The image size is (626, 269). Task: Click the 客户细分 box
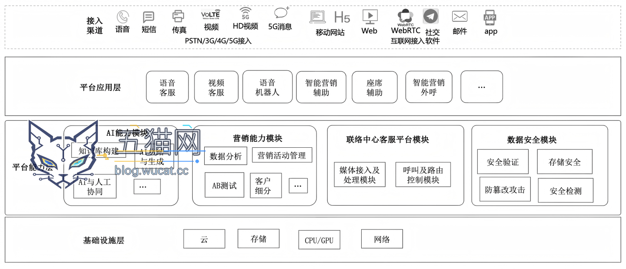[x=266, y=186]
